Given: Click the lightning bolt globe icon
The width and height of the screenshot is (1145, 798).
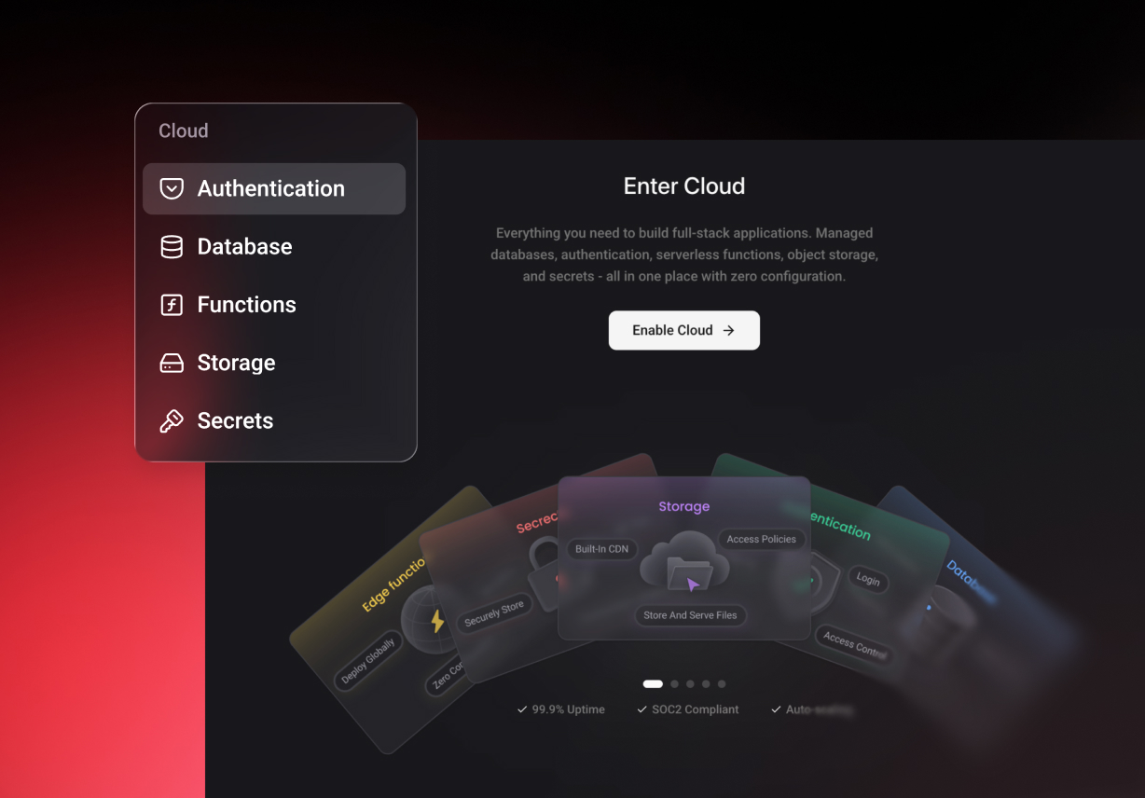Looking at the screenshot, I should coord(434,620).
